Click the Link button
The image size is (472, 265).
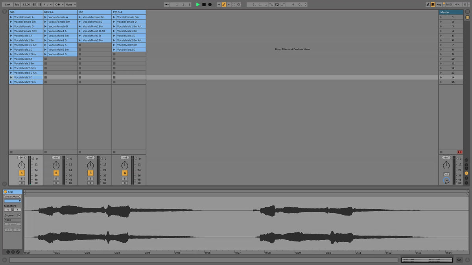(8, 4)
